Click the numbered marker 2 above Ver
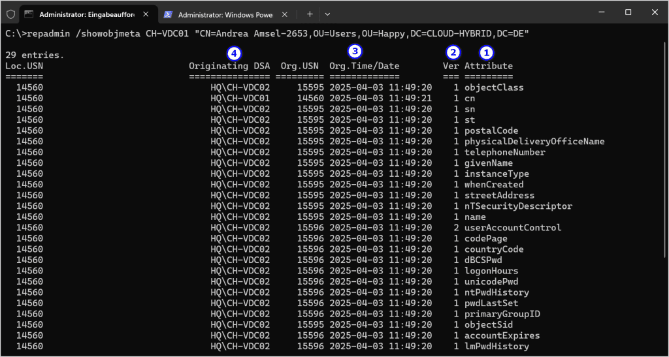 [453, 53]
